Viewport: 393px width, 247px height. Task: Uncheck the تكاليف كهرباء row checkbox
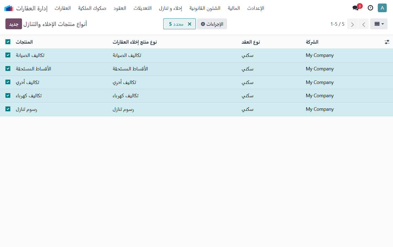(8, 95)
